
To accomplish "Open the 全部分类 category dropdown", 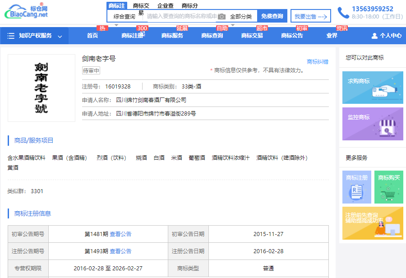I will click(241, 17).
